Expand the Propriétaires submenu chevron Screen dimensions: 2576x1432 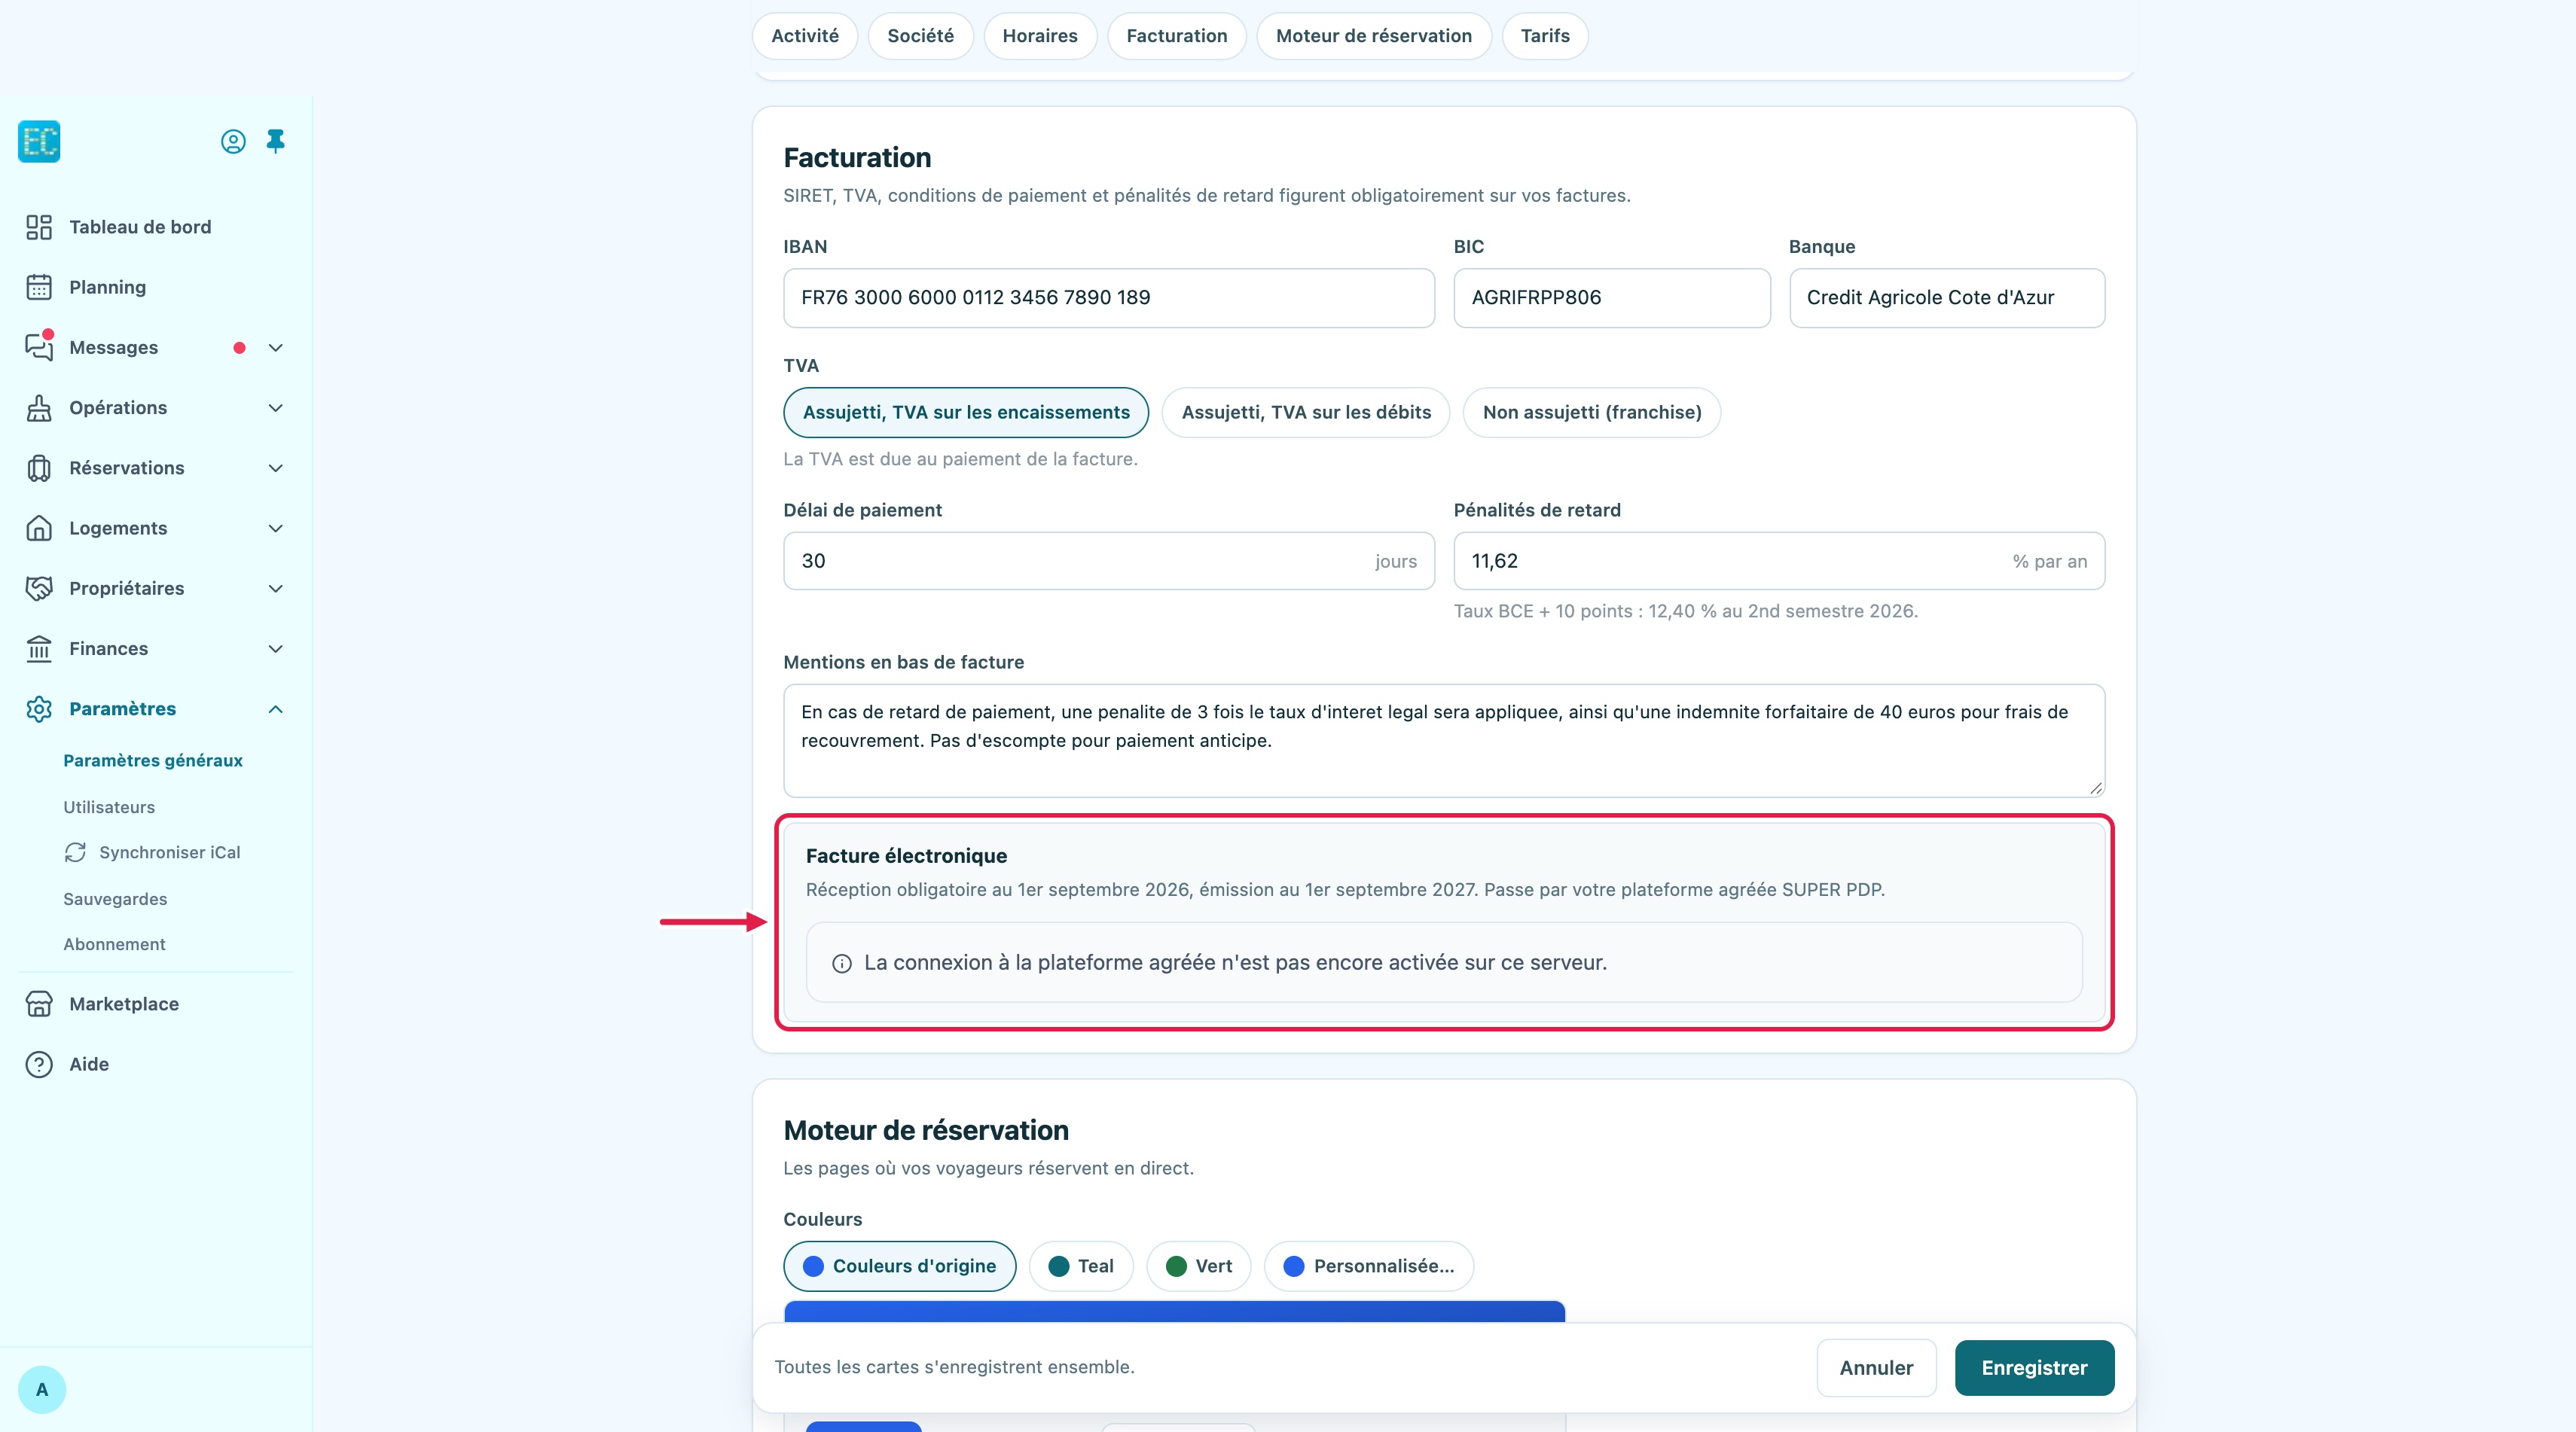pyautogui.click(x=276, y=589)
